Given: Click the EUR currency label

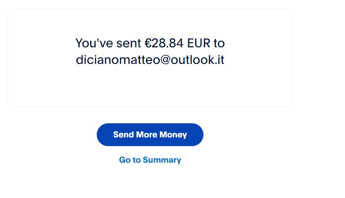Looking at the screenshot, I should (x=199, y=43).
